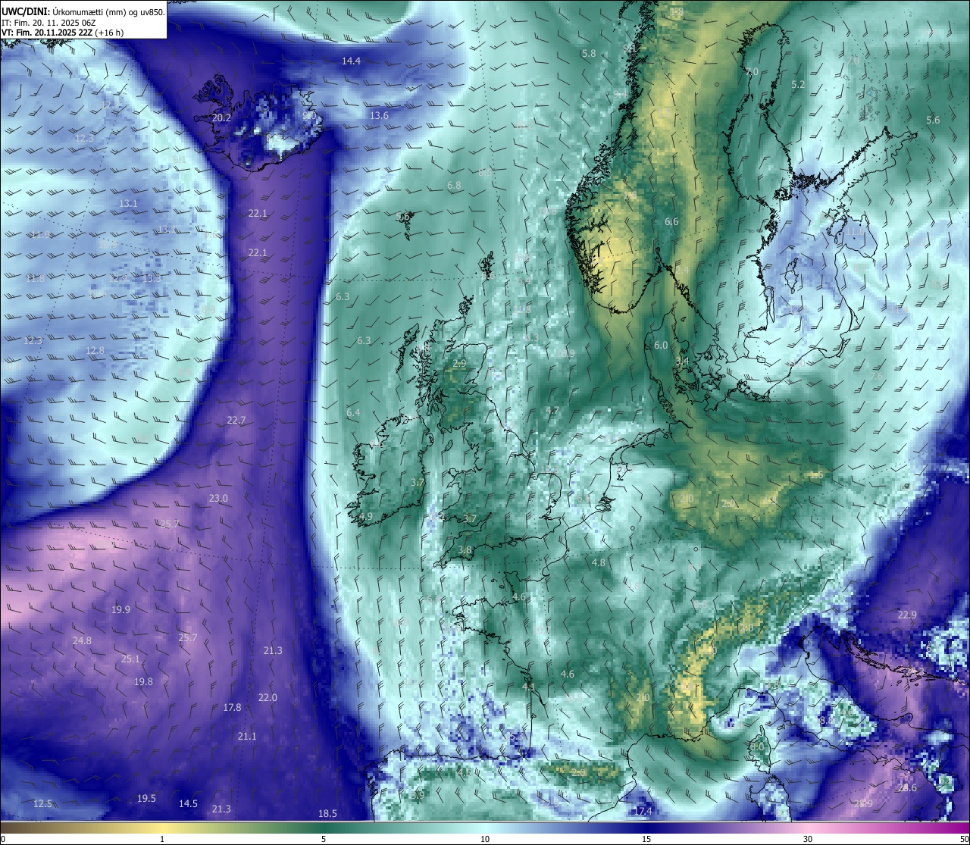Click the 6.6 value over Sweden

(x=671, y=221)
